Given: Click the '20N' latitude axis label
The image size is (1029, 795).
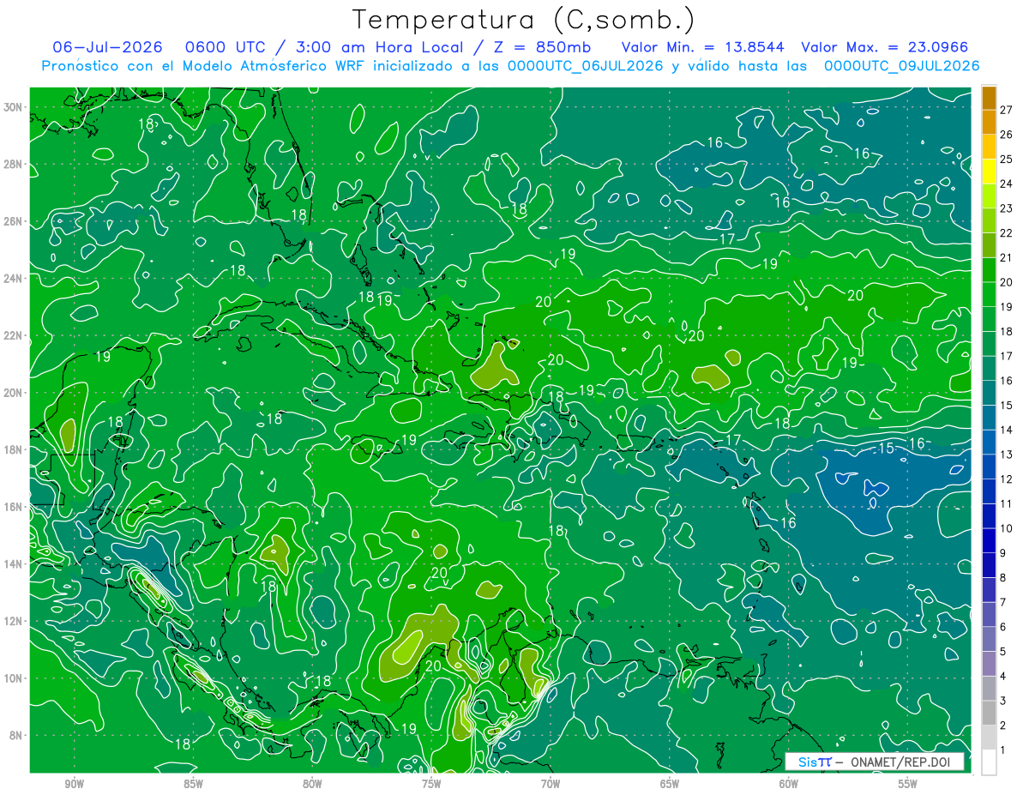Looking at the screenshot, I should click(x=14, y=393).
